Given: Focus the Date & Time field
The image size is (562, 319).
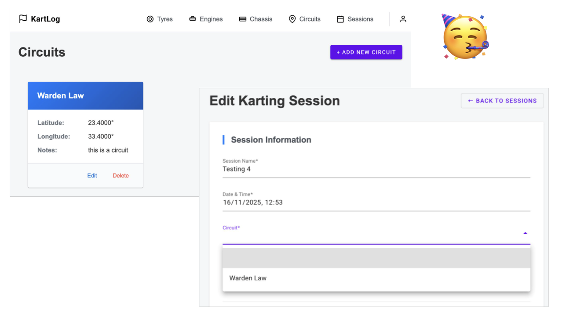Looking at the screenshot, I should (376, 203).
